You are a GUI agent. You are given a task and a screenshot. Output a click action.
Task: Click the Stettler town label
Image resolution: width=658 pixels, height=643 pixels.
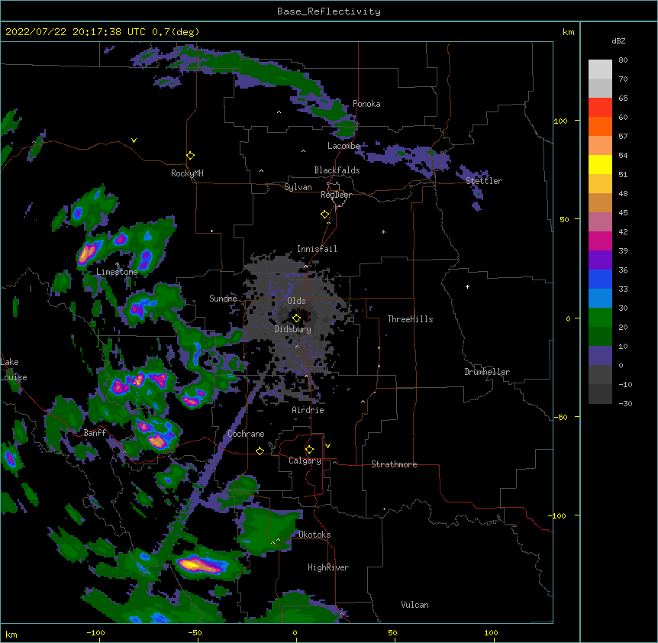[484, 181]
